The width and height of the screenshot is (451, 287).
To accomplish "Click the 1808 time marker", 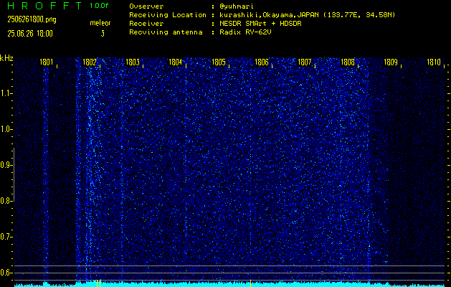I will pos(348,62).
